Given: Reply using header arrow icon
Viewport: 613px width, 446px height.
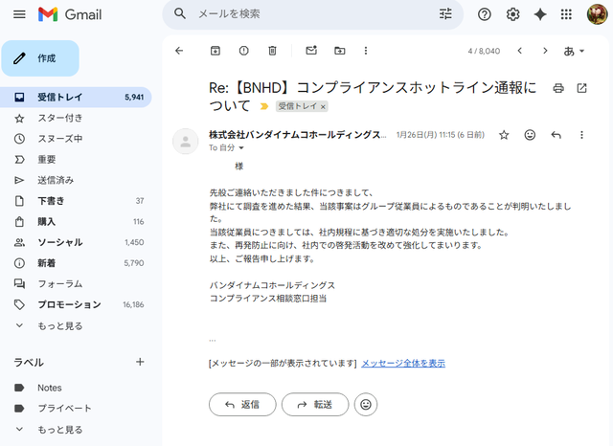Looking at the screenshot, I should click(x=556, y=135).
